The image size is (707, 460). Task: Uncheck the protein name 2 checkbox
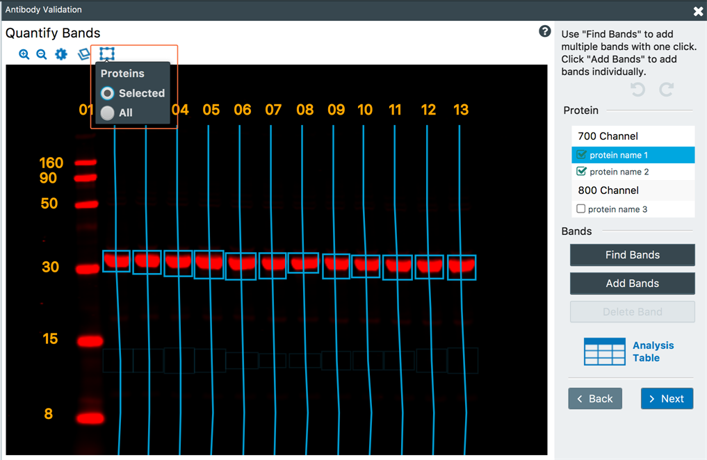(x=582, y=172)
